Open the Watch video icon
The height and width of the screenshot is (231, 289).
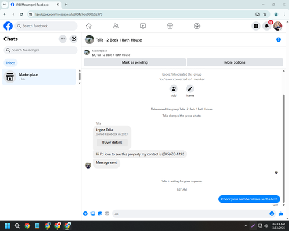143,26
